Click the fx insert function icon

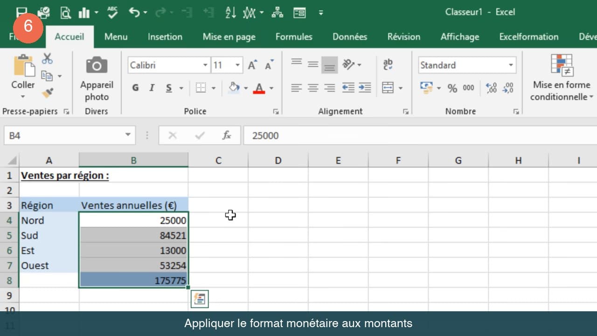(227, 135)
